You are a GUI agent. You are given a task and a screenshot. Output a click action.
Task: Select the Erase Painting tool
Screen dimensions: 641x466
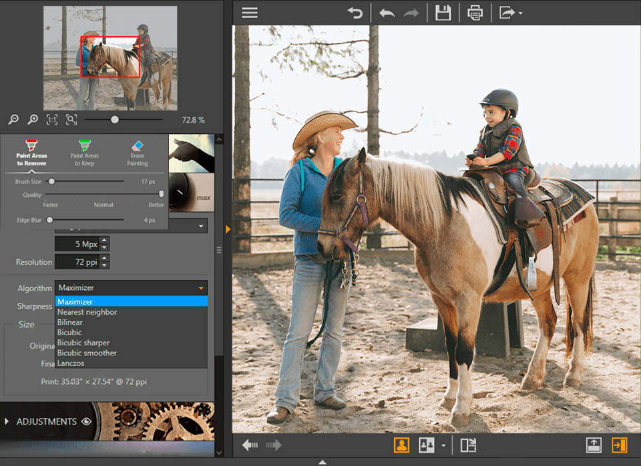coord(138,152)
